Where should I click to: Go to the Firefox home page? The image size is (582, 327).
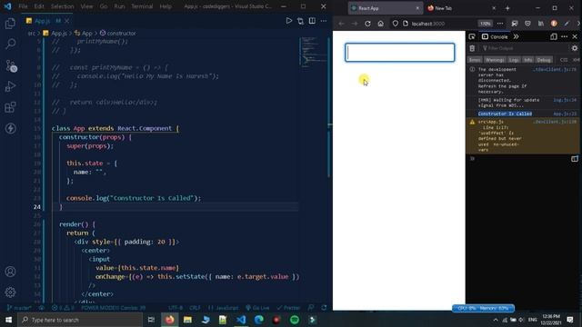[x=380, y=24]
